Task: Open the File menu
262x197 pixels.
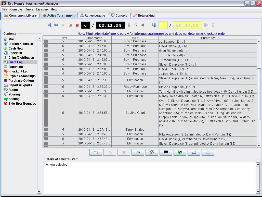Action: [5, 9]
